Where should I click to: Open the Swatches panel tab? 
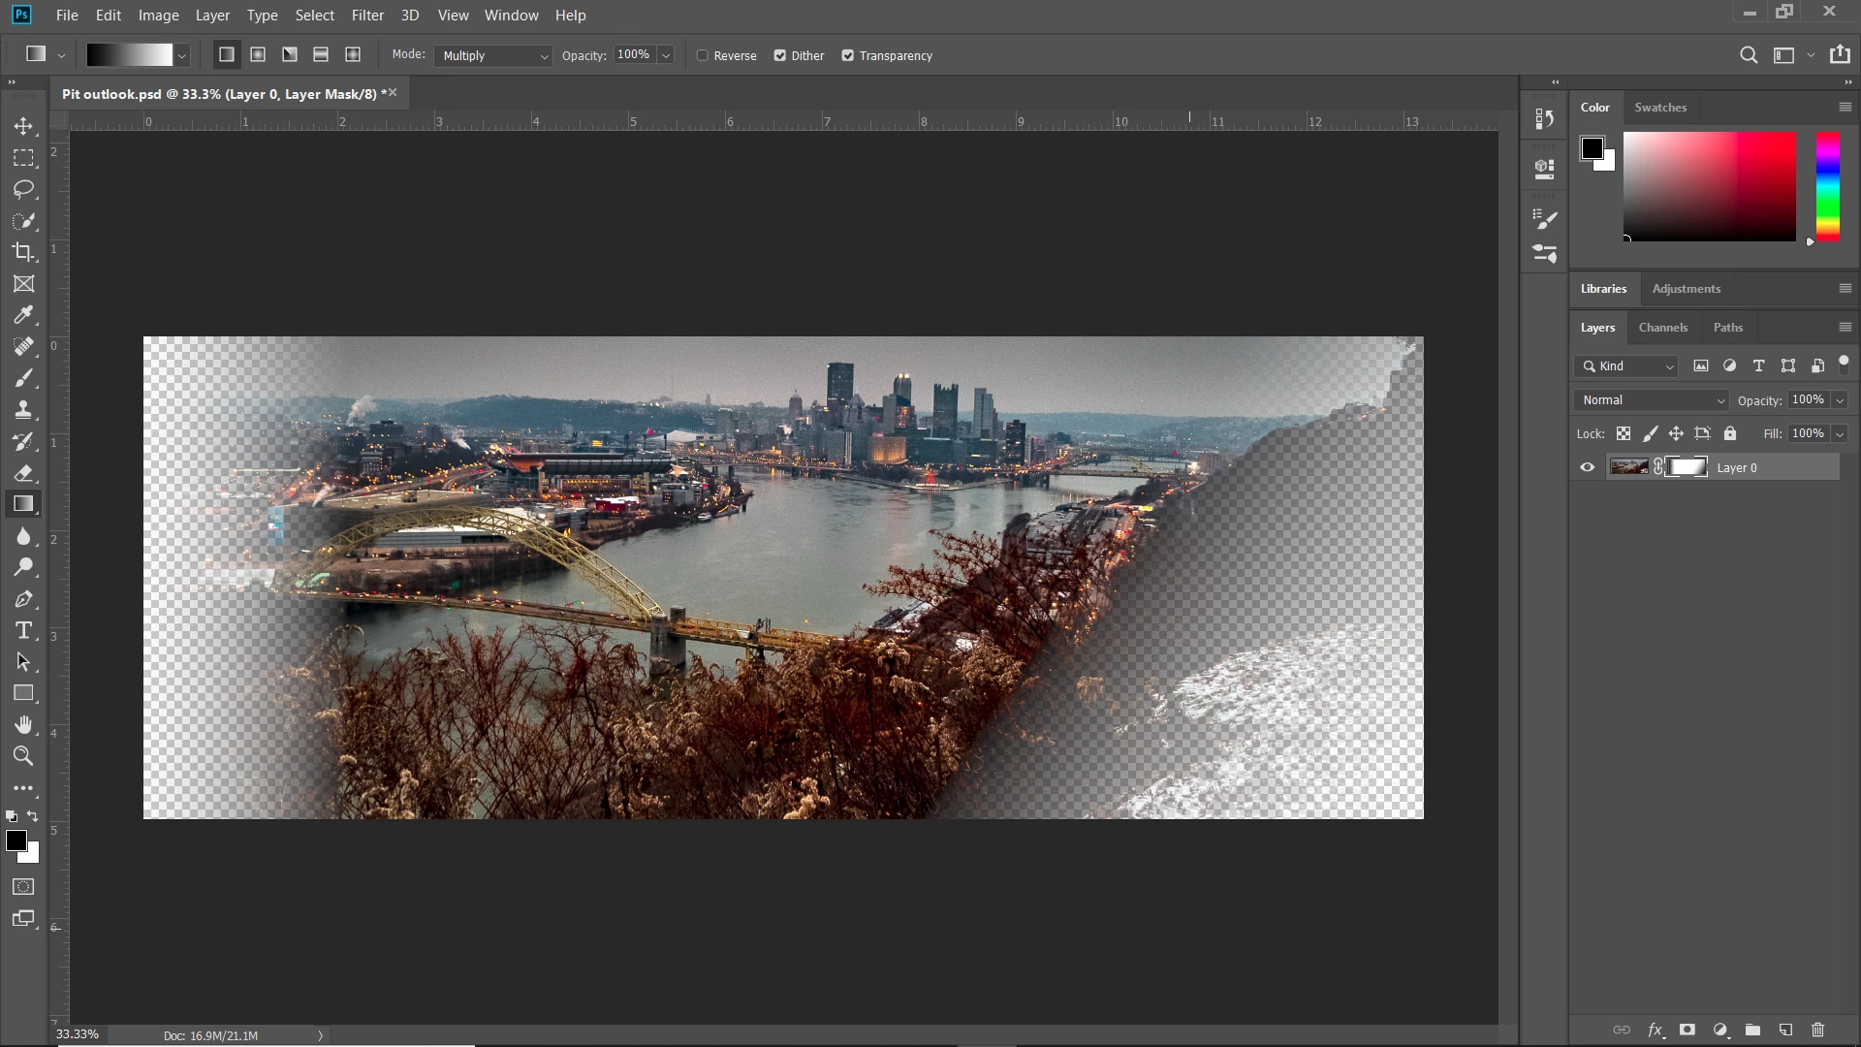[1660, 108]
